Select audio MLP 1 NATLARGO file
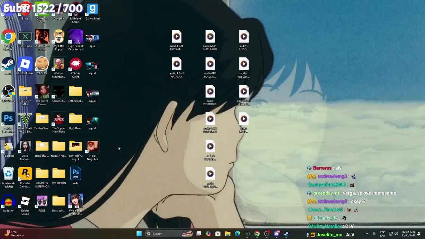 [x=210, y=40]
